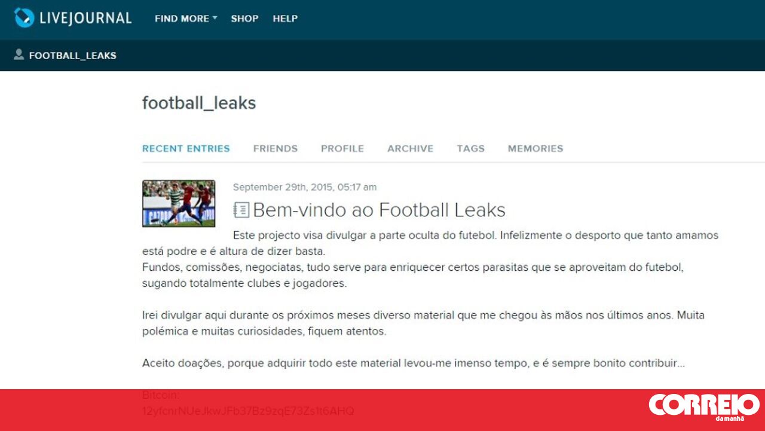This screenshot has width=765, height=431.
Task: Expand the FIND MORE dropdown arrow
Action: 215,18
